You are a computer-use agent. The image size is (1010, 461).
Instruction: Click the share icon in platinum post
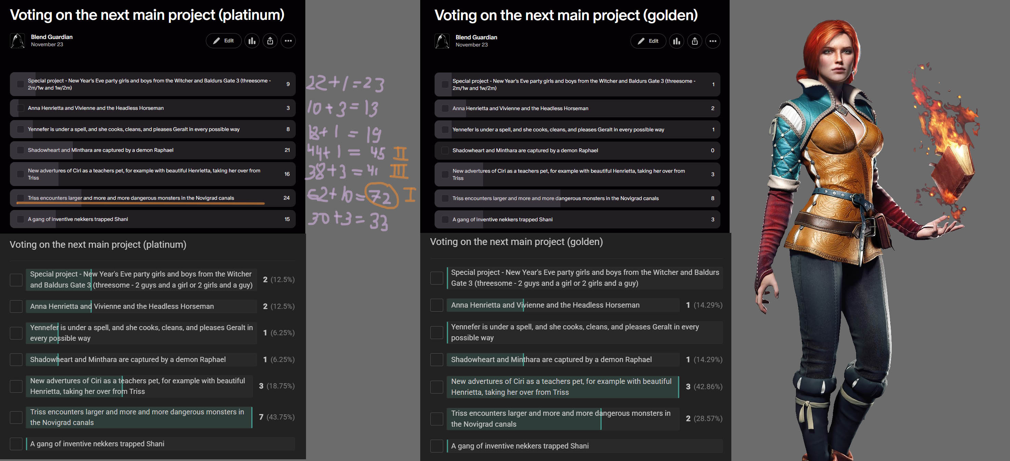270,41
